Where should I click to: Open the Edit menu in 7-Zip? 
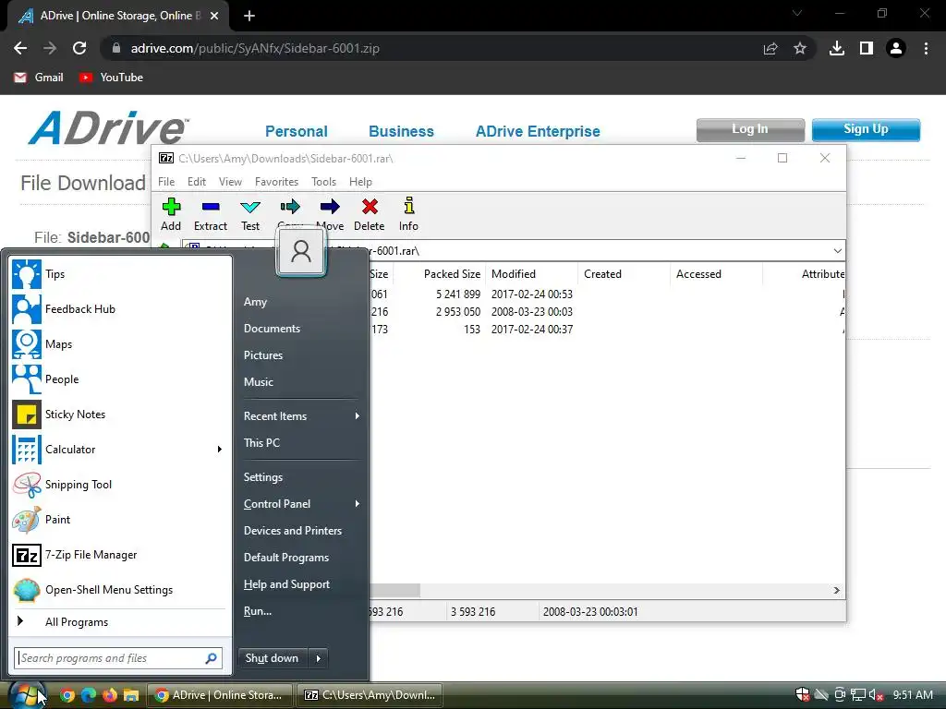pos(197,182)
